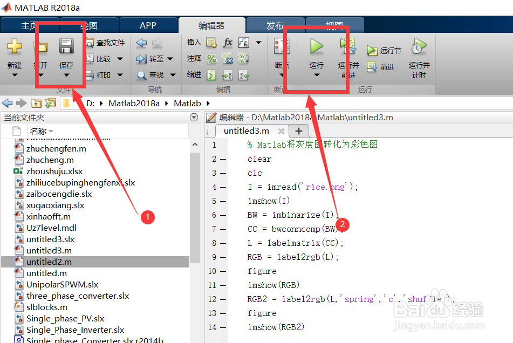Click the Find (查找) magnifier icon

[141, 76]
